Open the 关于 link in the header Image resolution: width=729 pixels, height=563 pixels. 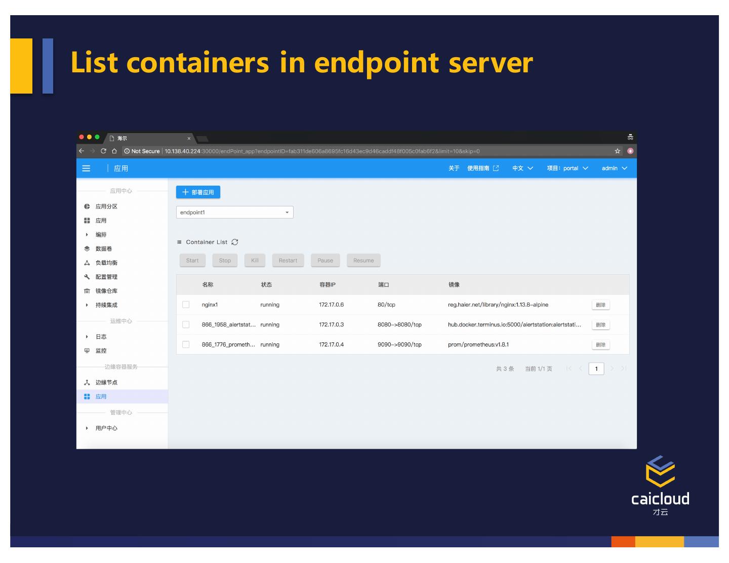[454, 168]
